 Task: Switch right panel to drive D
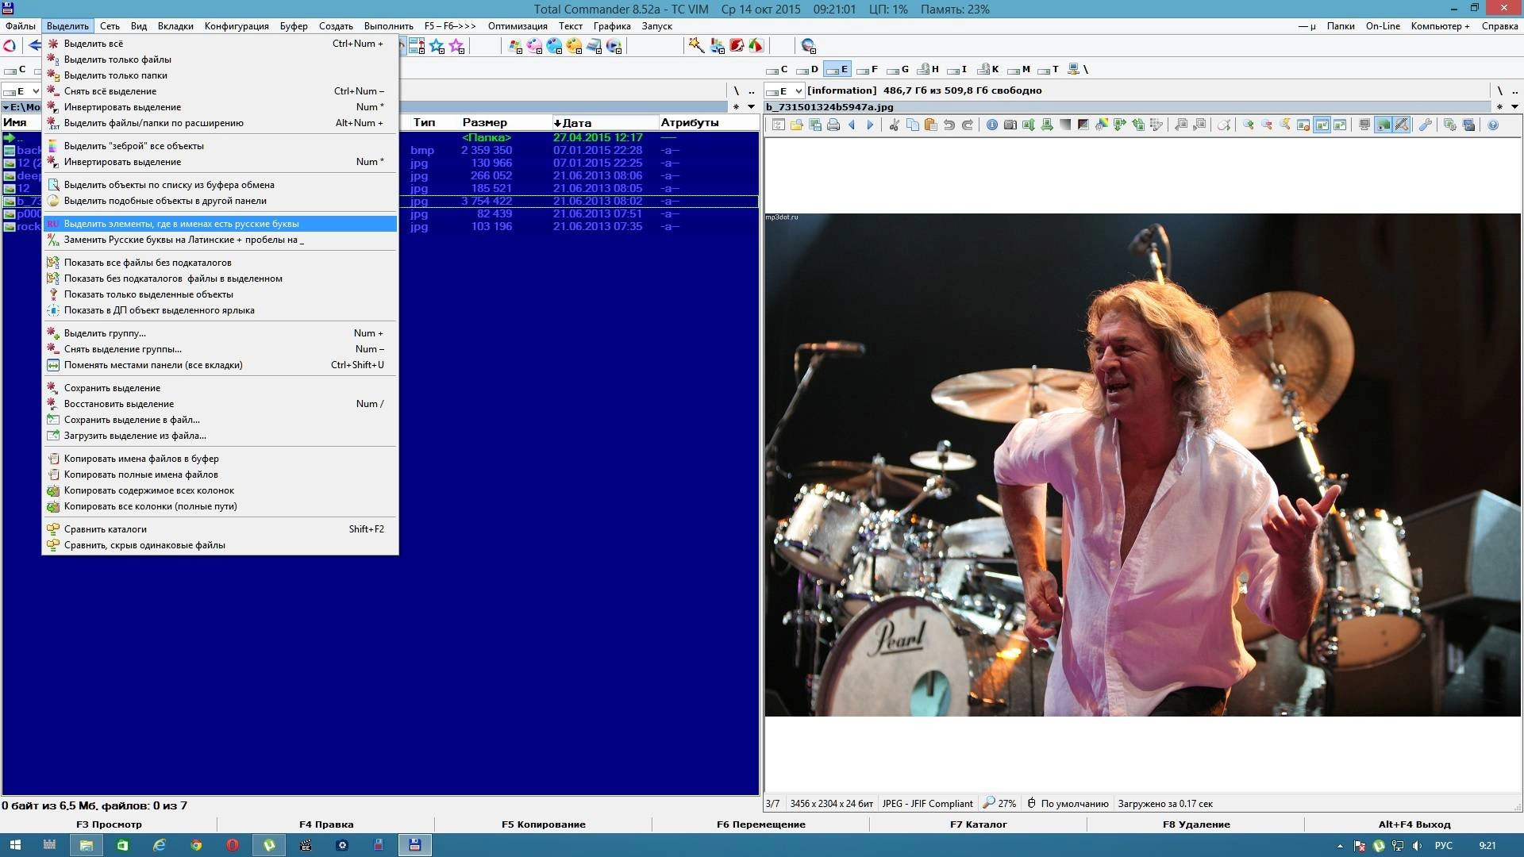[x=807, y=70]
